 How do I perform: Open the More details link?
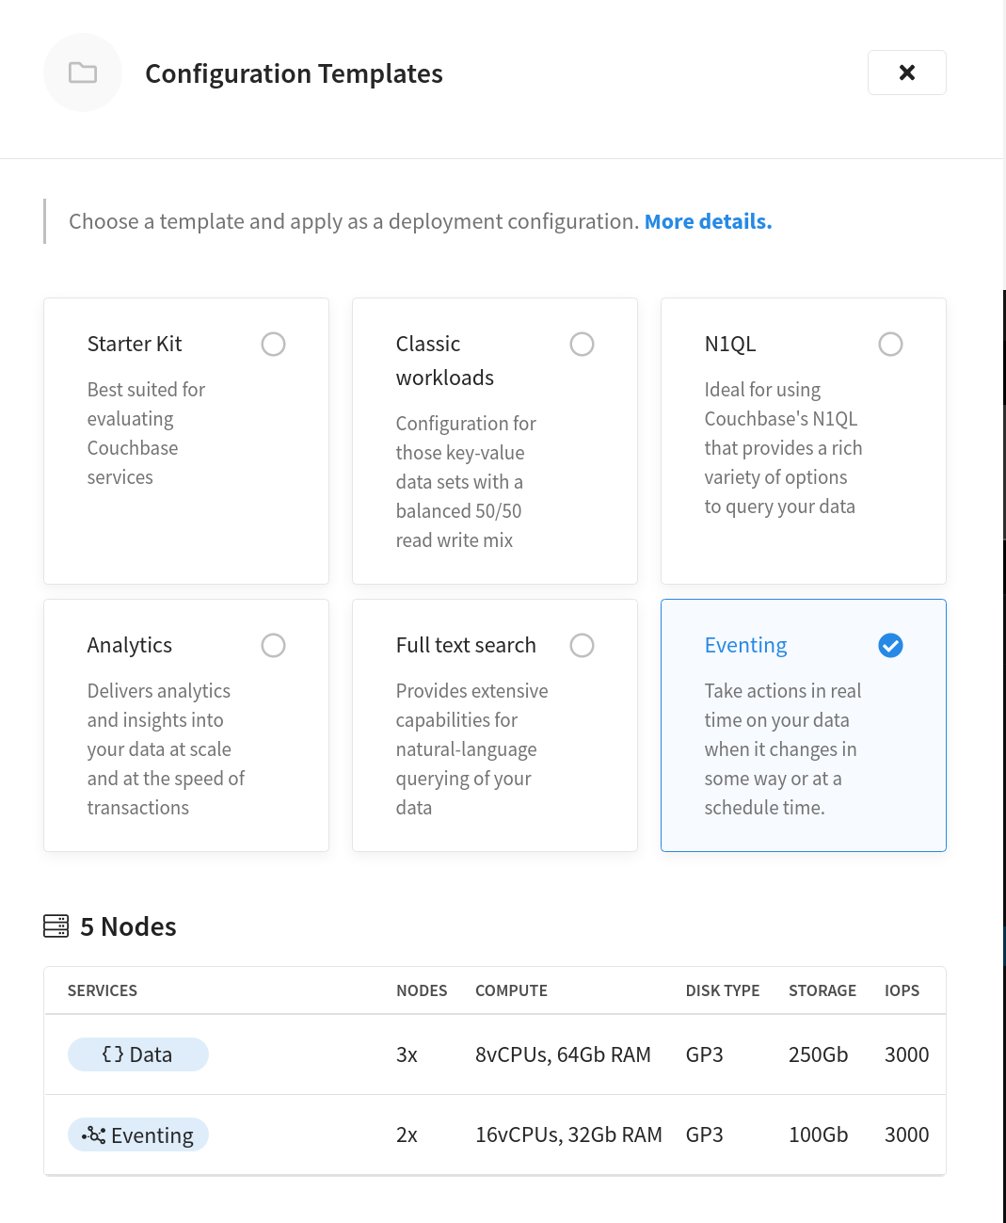708,220
